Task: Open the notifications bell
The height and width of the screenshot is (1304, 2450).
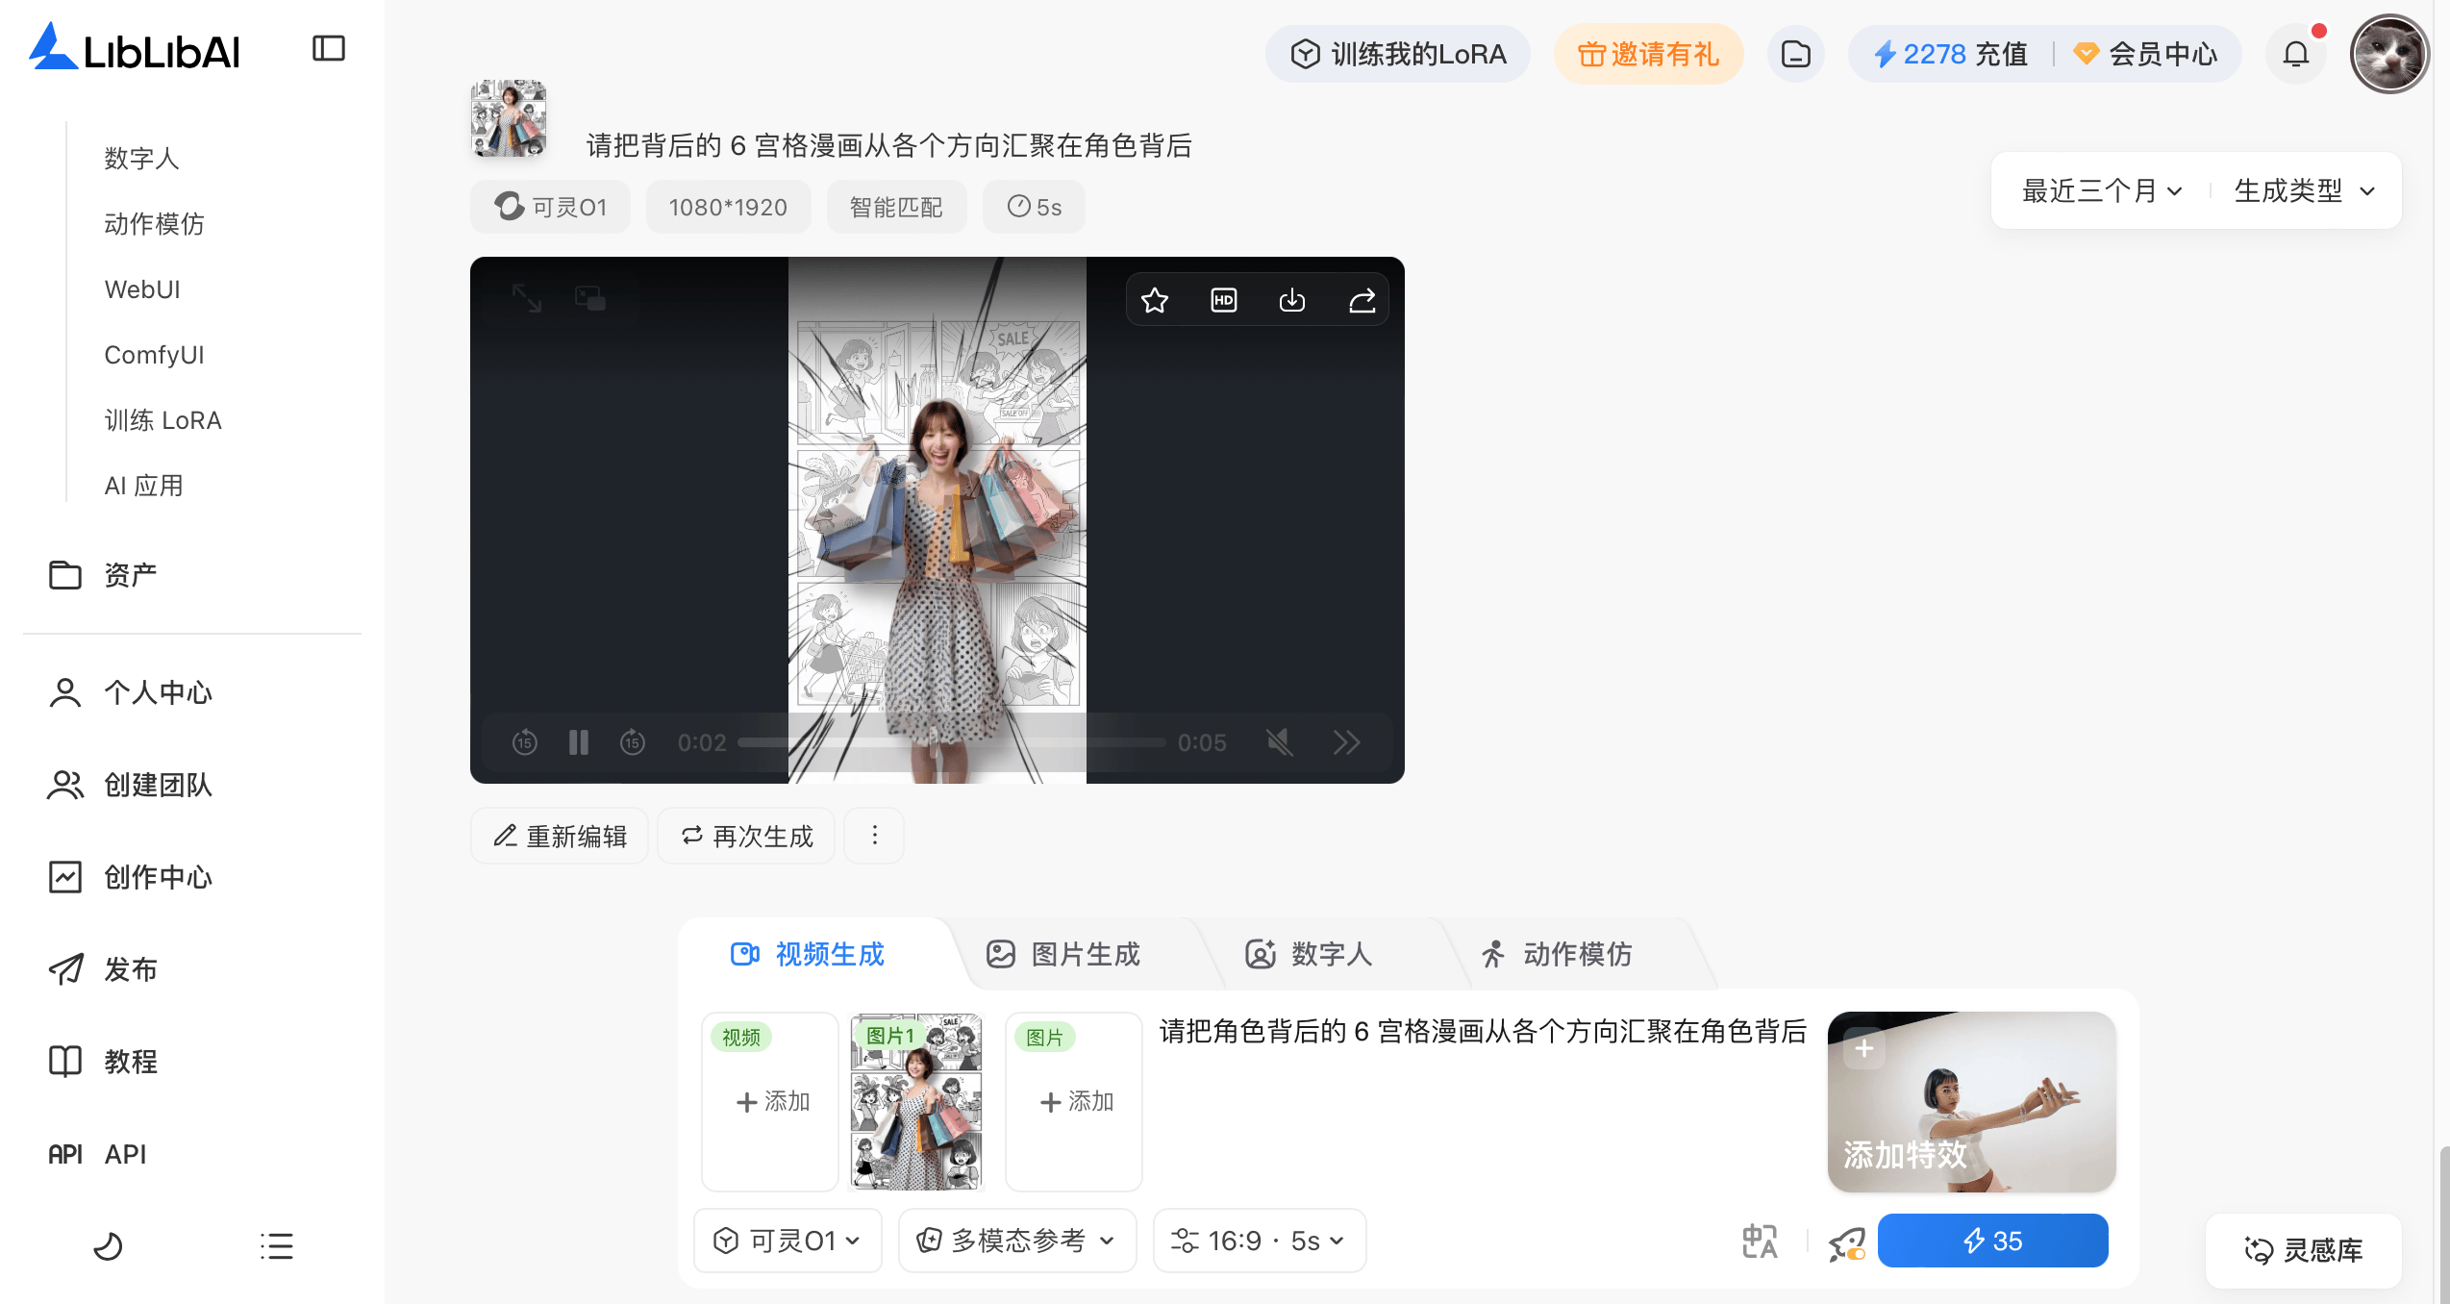Action: 2296,54
